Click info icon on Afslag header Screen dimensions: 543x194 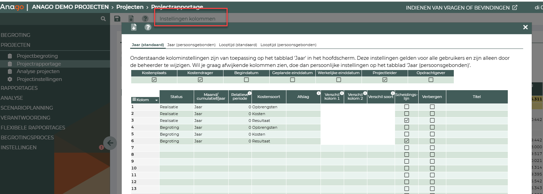pyautogui.click(x=318, y=93)
